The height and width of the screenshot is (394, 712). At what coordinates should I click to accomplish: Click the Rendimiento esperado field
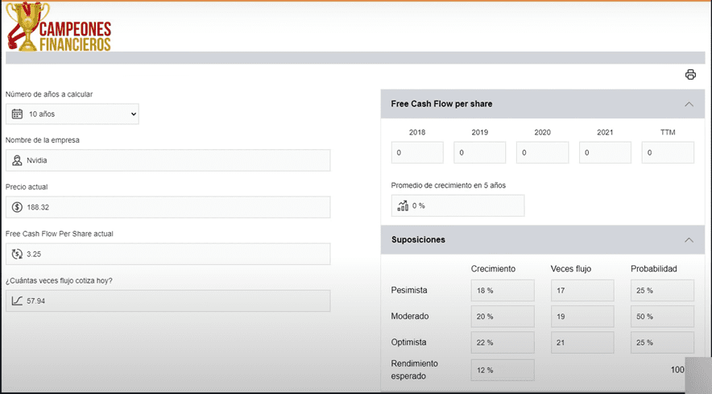[x=502, y=370]
